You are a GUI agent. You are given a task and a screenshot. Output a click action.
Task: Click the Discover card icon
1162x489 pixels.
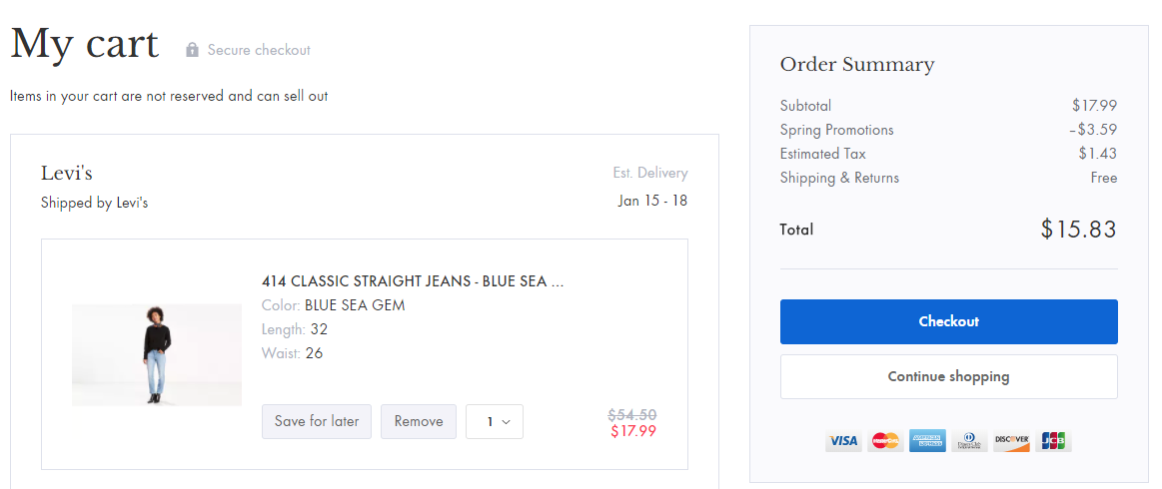[1011, 441]
